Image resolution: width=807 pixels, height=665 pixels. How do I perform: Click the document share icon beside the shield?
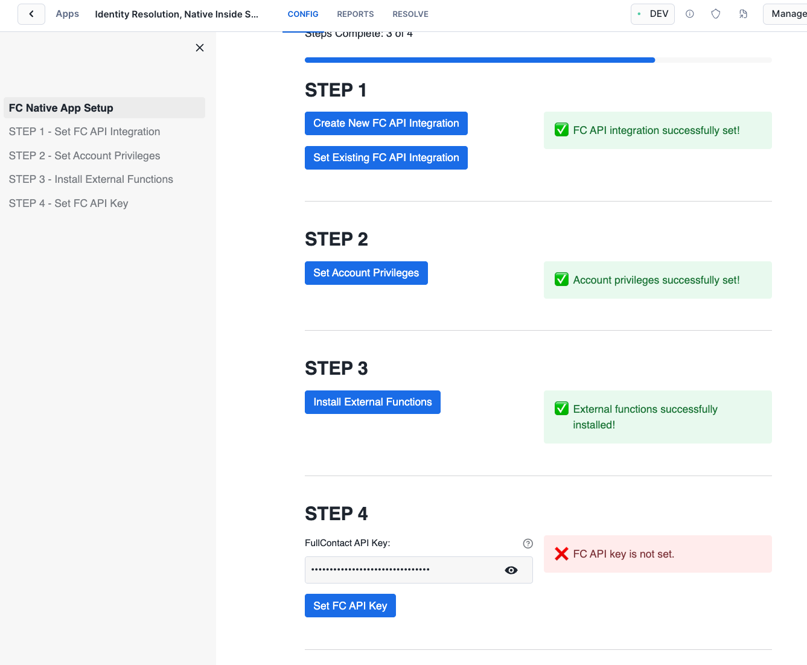click(743, 13)
